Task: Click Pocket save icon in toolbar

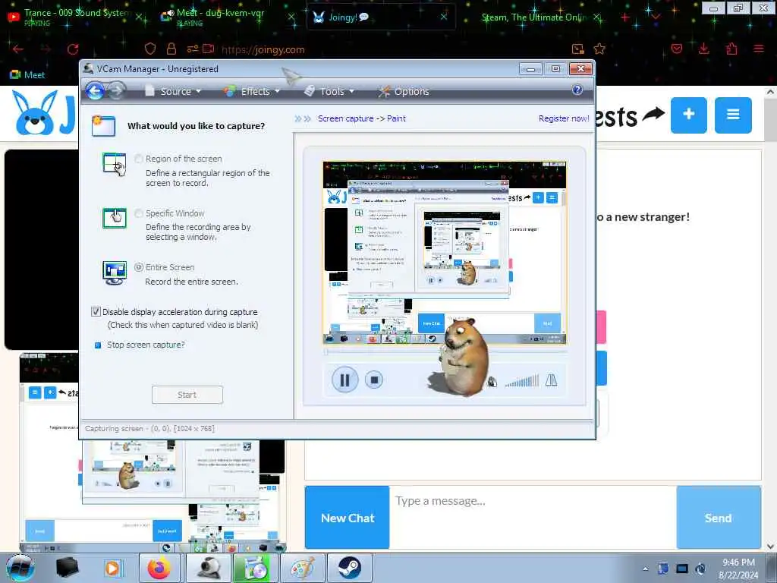Action: pyautogui.click(x=676, y=49)
